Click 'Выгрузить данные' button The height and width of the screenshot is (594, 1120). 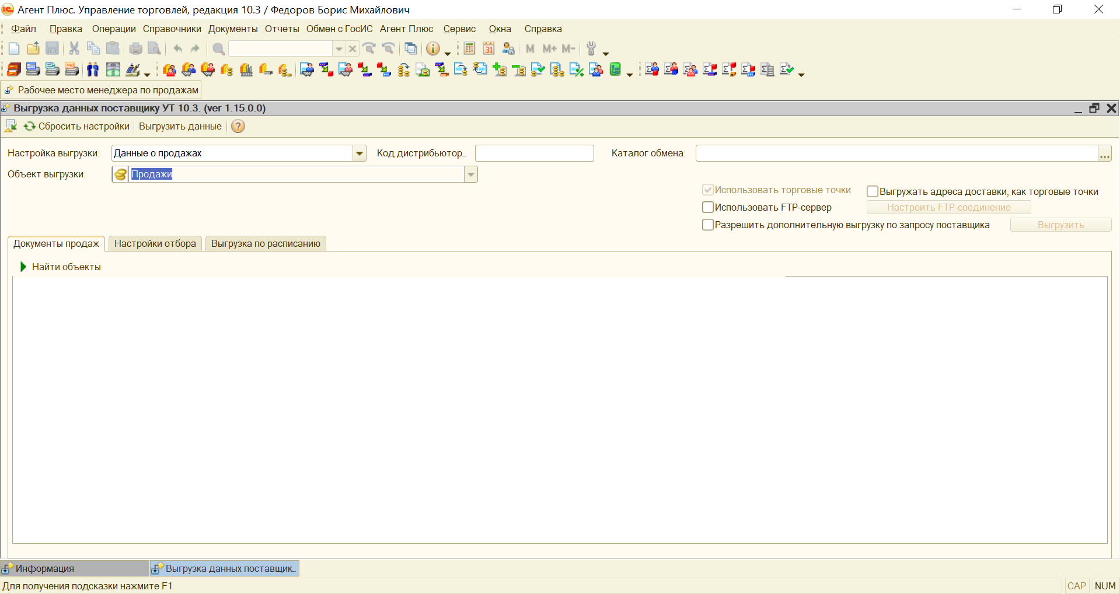(180, 127)
